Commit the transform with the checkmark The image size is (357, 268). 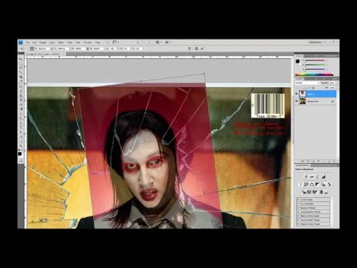click(202, 48)
